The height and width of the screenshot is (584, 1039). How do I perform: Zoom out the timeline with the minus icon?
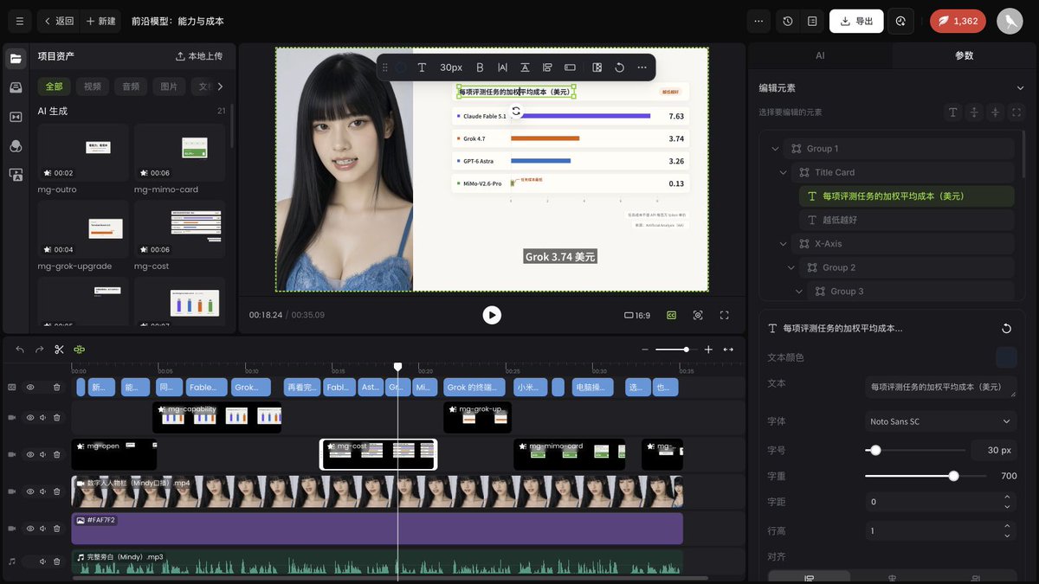click(x=645, y=350)
